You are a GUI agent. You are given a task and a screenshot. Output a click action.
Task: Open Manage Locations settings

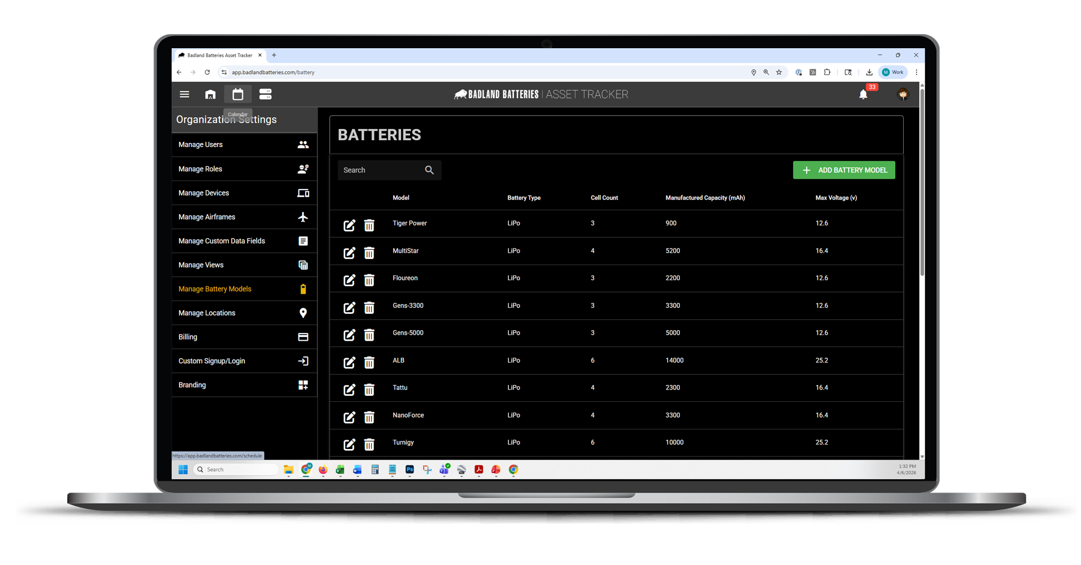(244, 313)
